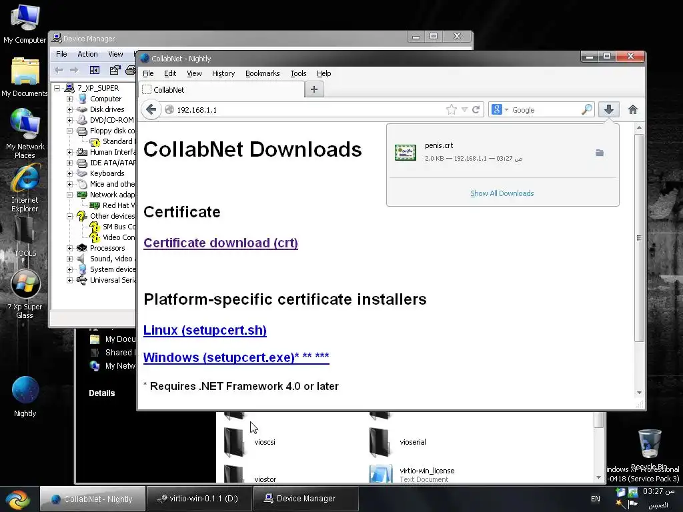Reload the page in Nightly
683x512 pixels.
pyautogui.click(x=476, y=110)
